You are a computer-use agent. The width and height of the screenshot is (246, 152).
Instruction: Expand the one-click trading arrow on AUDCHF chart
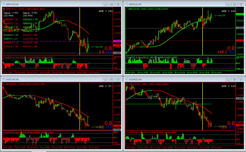[4, 84]
